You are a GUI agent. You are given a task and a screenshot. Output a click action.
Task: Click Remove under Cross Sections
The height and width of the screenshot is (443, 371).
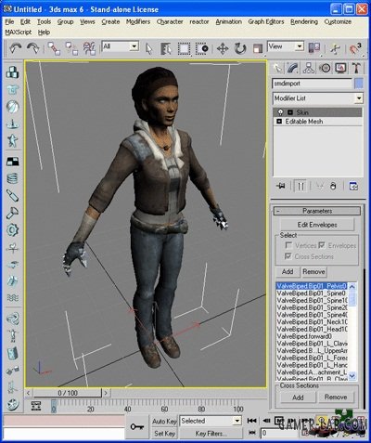coord(336,397)
